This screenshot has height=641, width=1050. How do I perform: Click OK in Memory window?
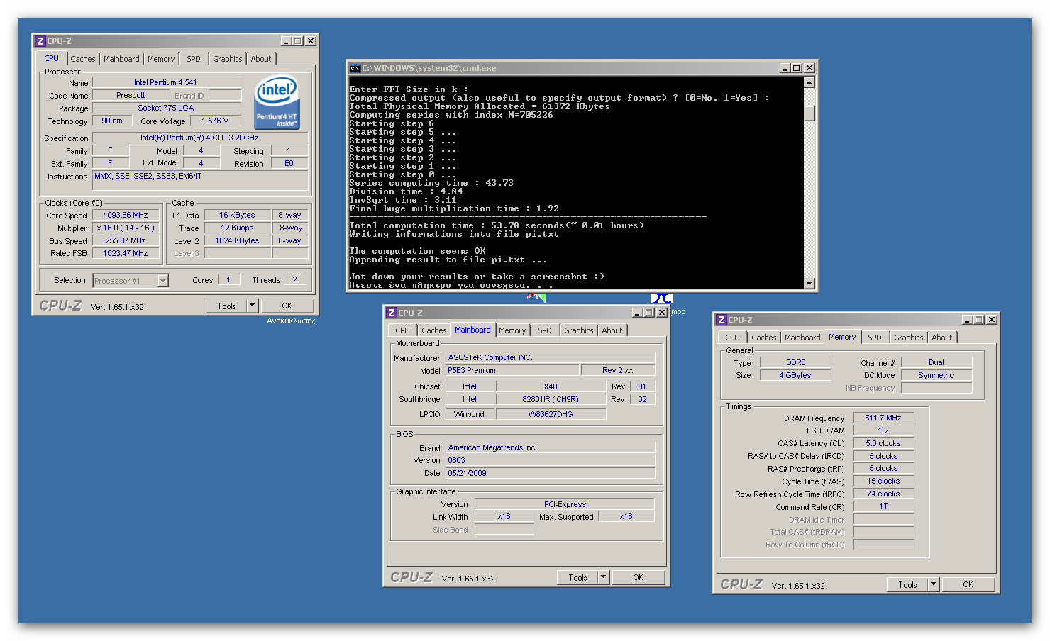tap(968, 584)
